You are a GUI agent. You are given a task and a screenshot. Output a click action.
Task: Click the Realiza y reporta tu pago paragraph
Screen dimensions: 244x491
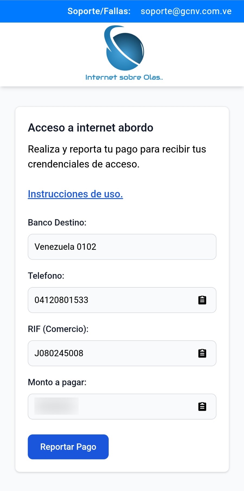(117, 157)
